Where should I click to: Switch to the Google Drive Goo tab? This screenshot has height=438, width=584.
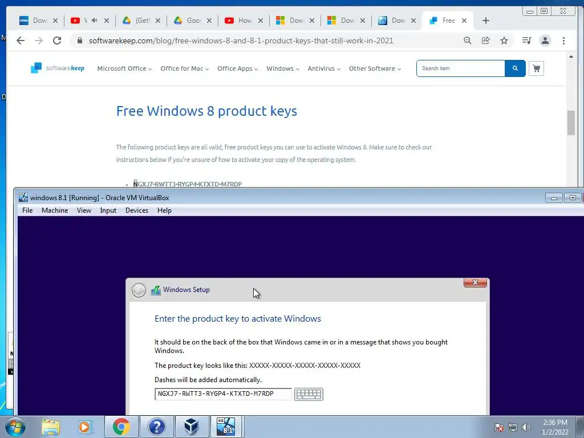(188, 21)
